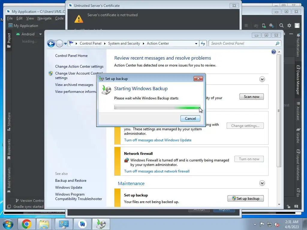307x230 pixels.
Task: Open Version Control tool window
Action: pyautogui.click(x=30, y=201)
